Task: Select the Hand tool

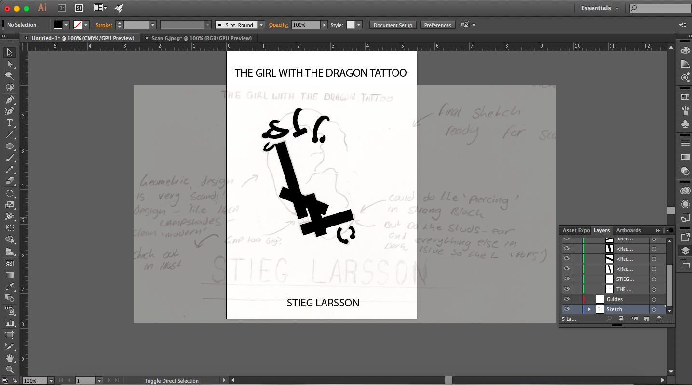Action: 10,358
